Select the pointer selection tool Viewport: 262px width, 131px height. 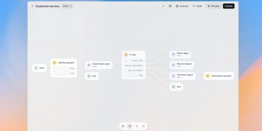[x=130, y=126]
